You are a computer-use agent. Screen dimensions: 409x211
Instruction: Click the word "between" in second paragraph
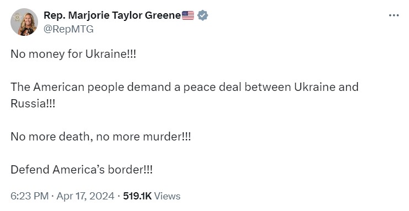pos(267,87)
